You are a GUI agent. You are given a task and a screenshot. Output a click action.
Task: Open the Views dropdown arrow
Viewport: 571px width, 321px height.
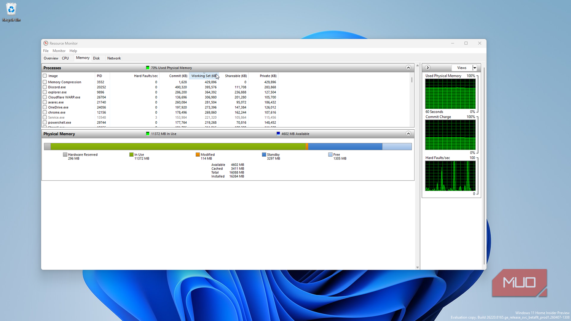(x=475, y=68)
